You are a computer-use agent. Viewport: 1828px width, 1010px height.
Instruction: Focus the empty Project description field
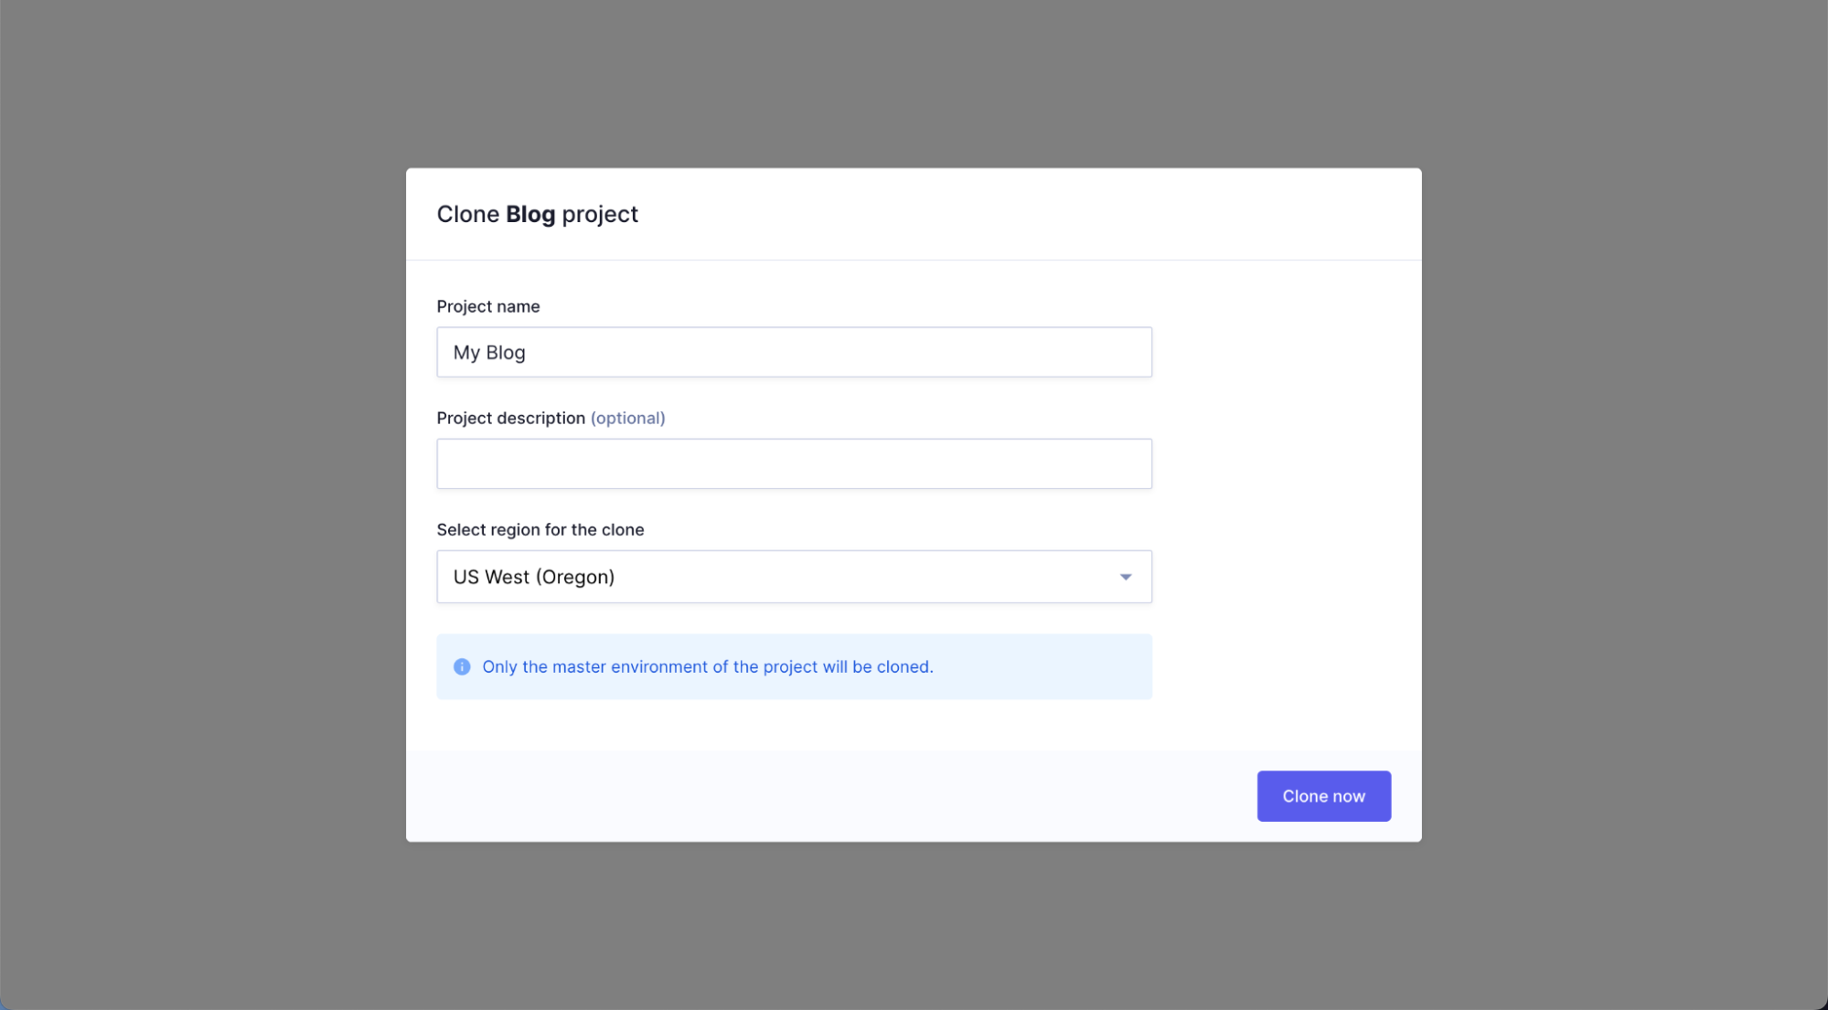(793, 463)
